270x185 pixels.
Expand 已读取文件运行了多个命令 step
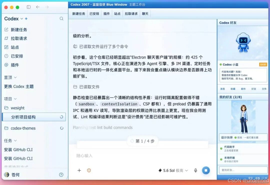click(100, 46)
